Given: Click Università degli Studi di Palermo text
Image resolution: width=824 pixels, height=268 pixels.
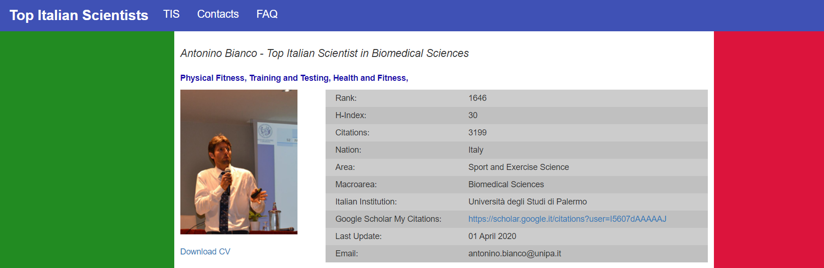Looking at the screenshot, I should coord(527,202).
